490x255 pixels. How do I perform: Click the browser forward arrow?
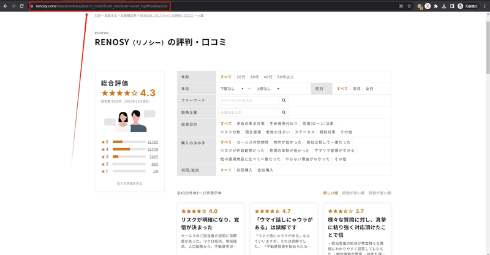tap(13, 6)
